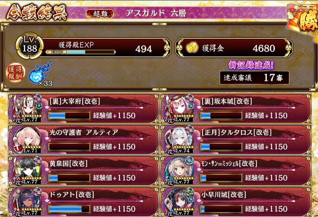Click the 合戦結果 title logo

pyautogui.click(x=37, y=13)
